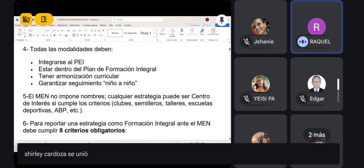
Task: Open the Aa change case dropdown
Action: click(63, 31)
